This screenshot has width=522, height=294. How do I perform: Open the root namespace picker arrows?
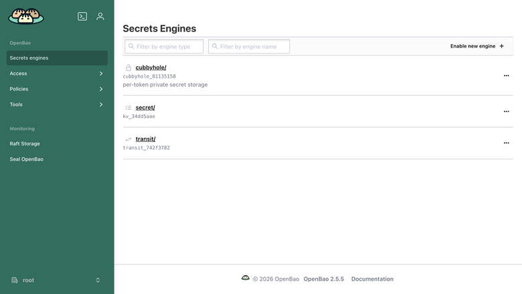coord(98,280)
